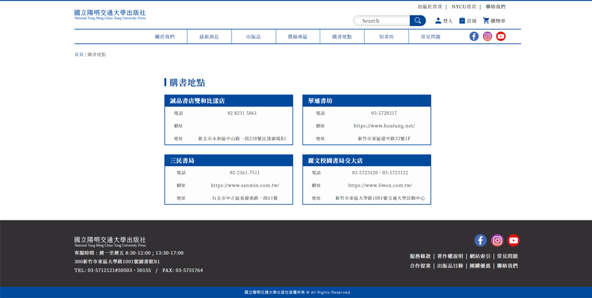
Task: Click 購書地點 in the breadcrumb
Action: pos(96,55)
